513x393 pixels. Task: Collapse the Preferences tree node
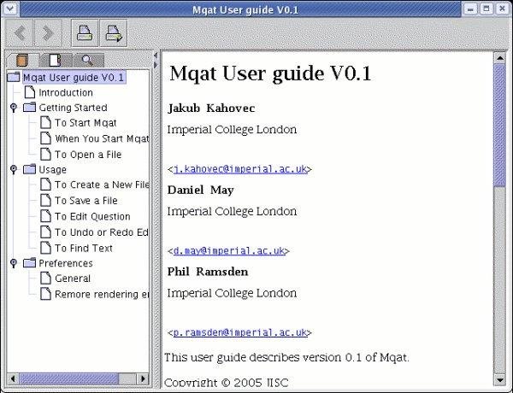(x=14, y=263)
